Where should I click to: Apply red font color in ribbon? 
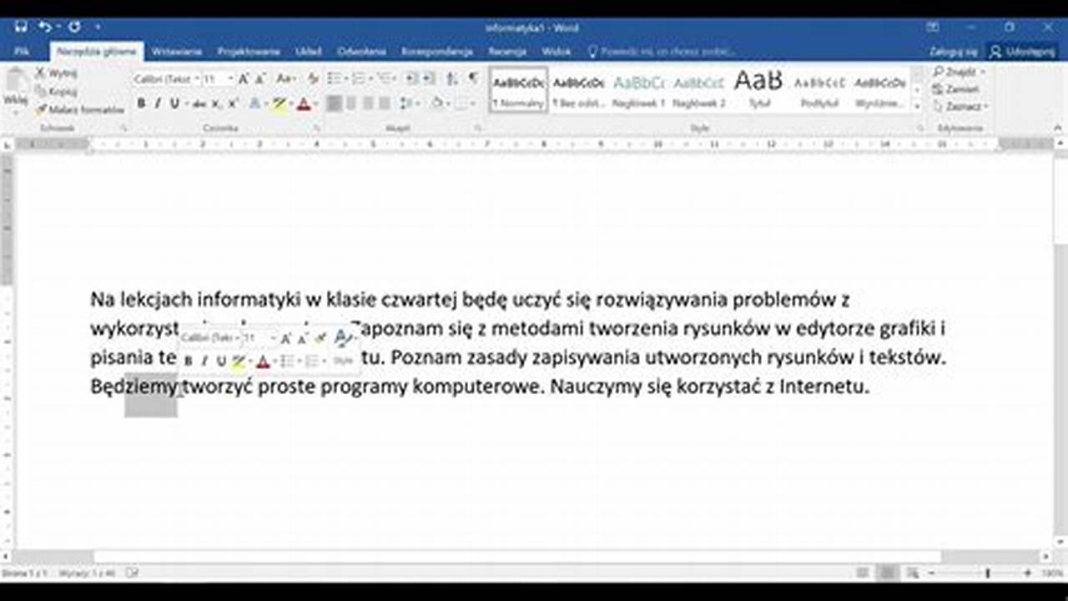304,104
